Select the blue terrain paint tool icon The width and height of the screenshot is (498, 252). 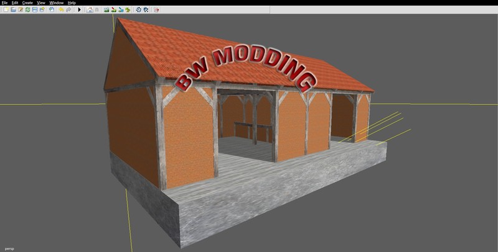click(121, 10)
